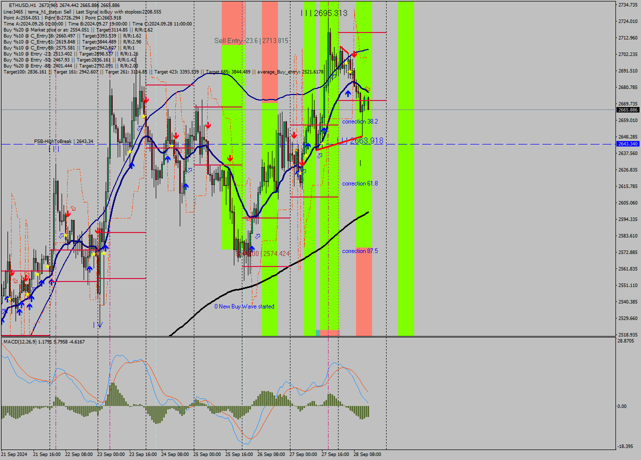Select the 0 New Buy Wave started text
The width and height of the screenshot is (641, 460).
tap(244, 306)
